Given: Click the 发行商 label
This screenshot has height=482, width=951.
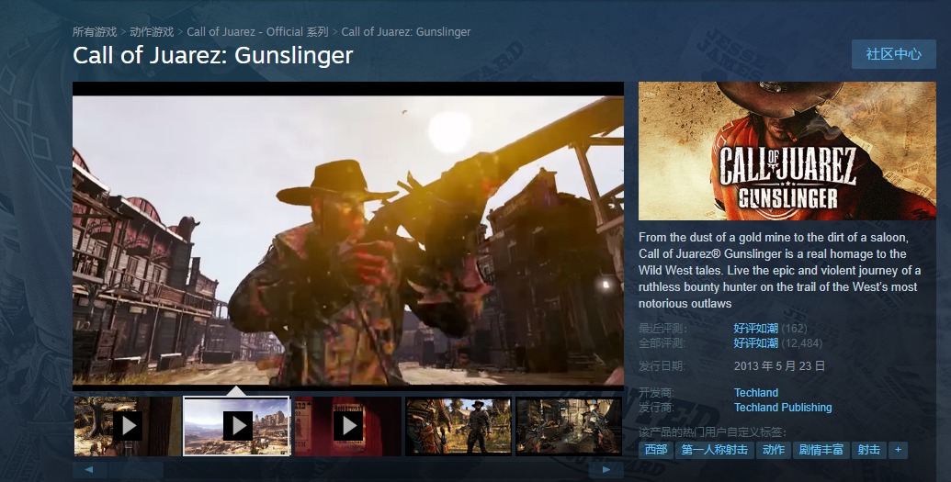Looking at the screenshot, I should [656, 408].
